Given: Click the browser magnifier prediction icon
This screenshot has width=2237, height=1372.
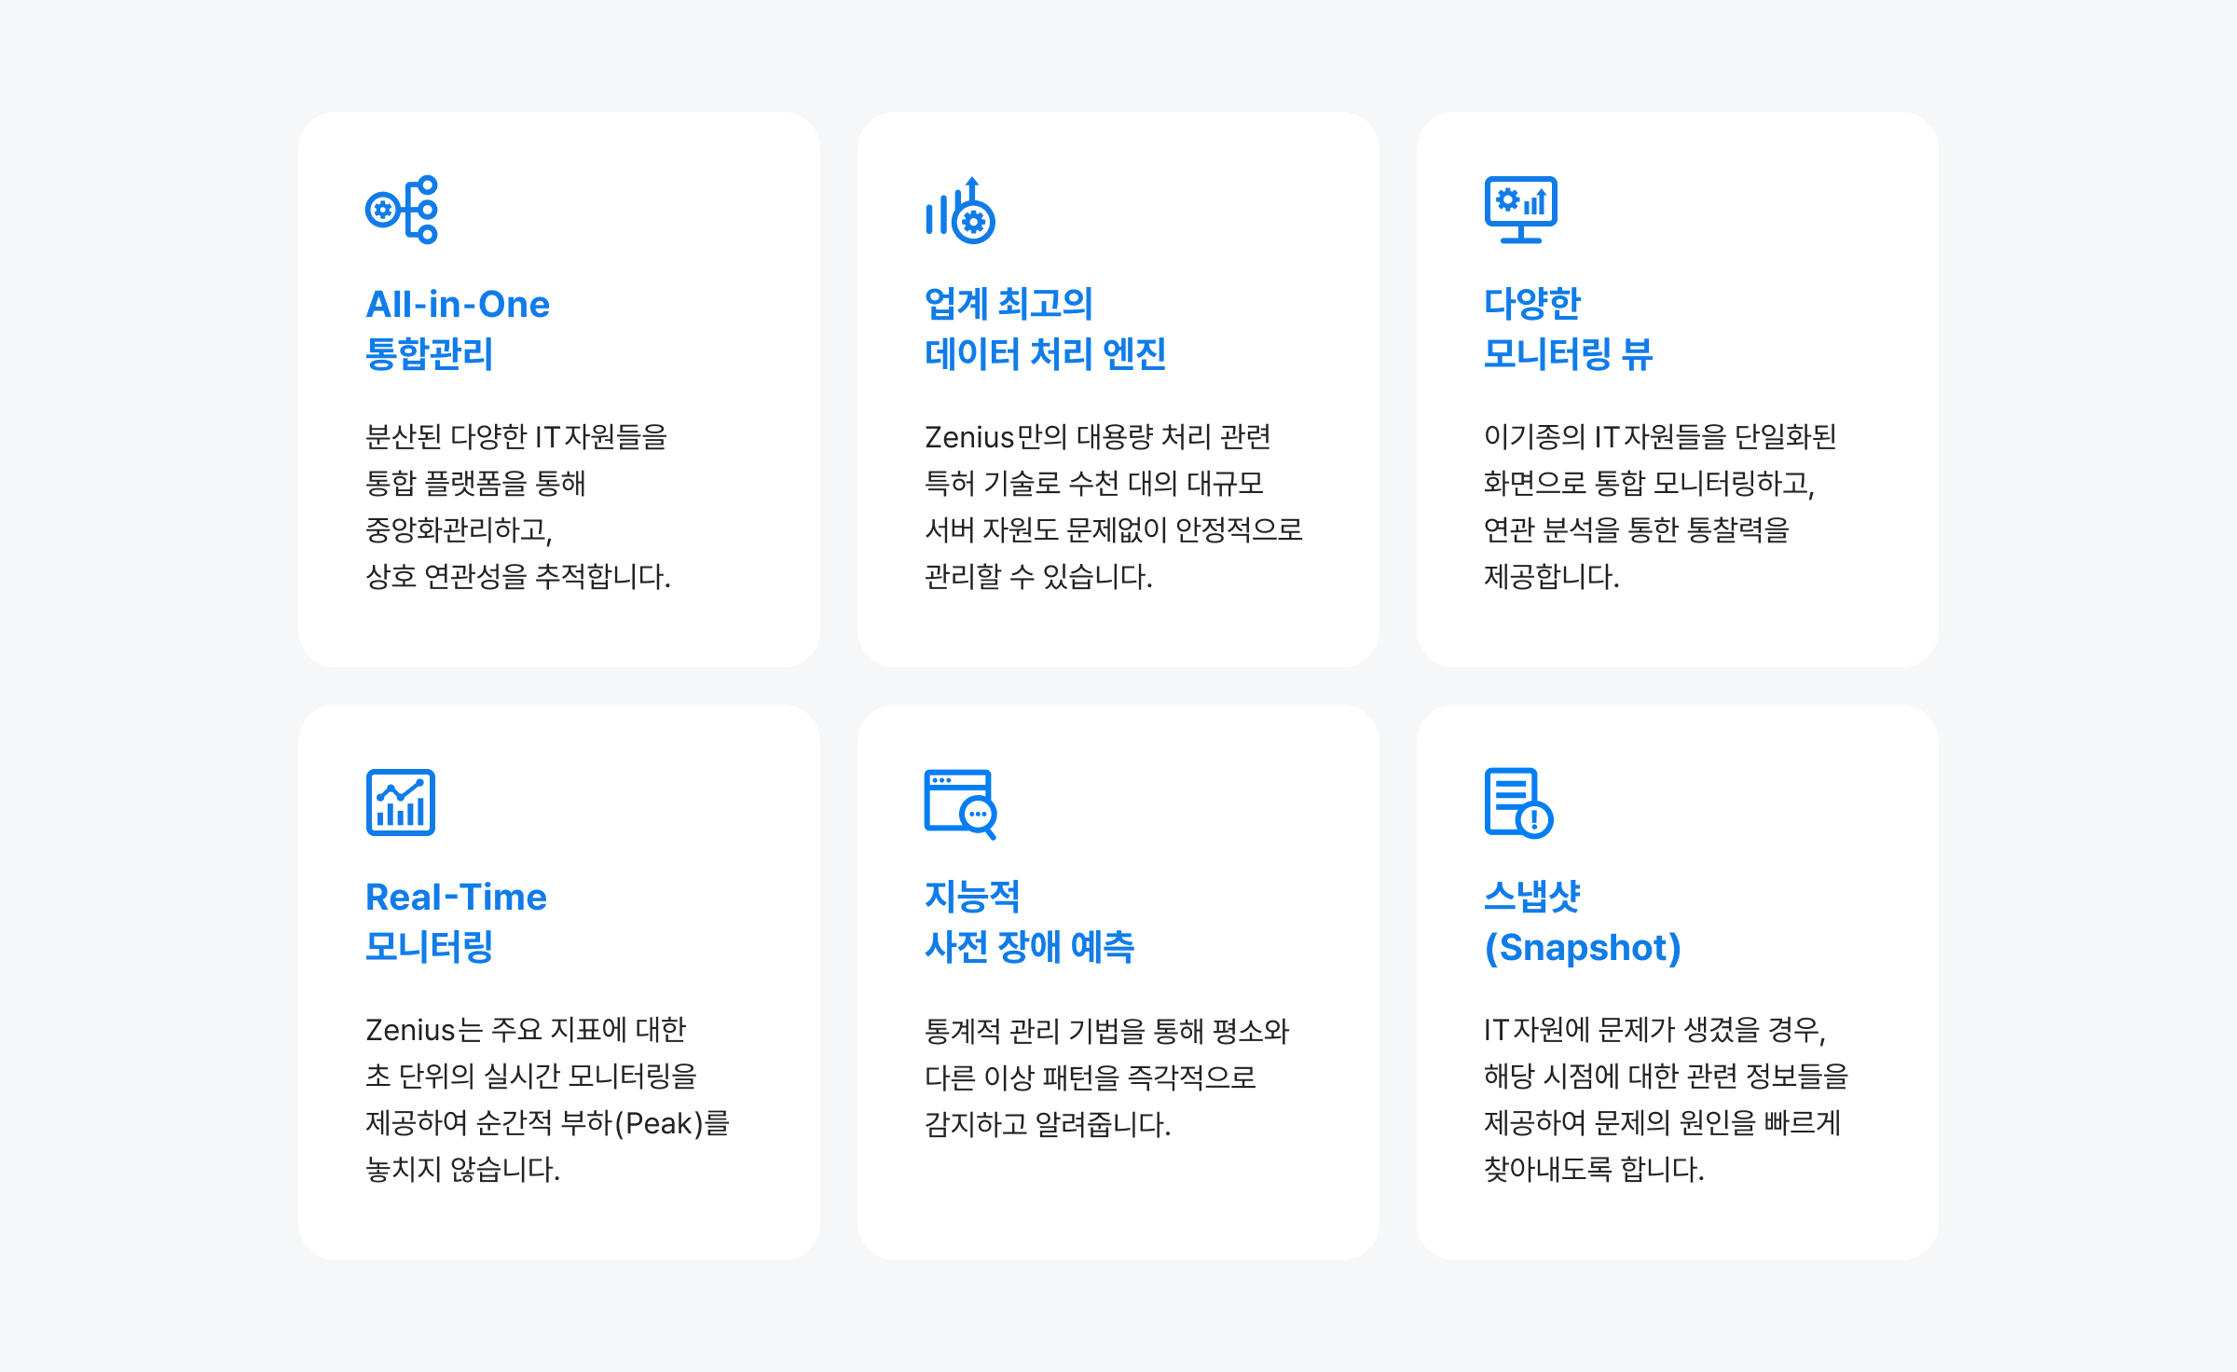Looking at the screenshot, I should click(960, 803).
